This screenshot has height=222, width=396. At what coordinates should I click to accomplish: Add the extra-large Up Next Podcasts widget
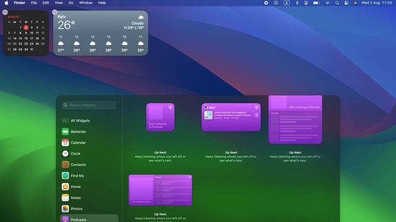(160, 190)
